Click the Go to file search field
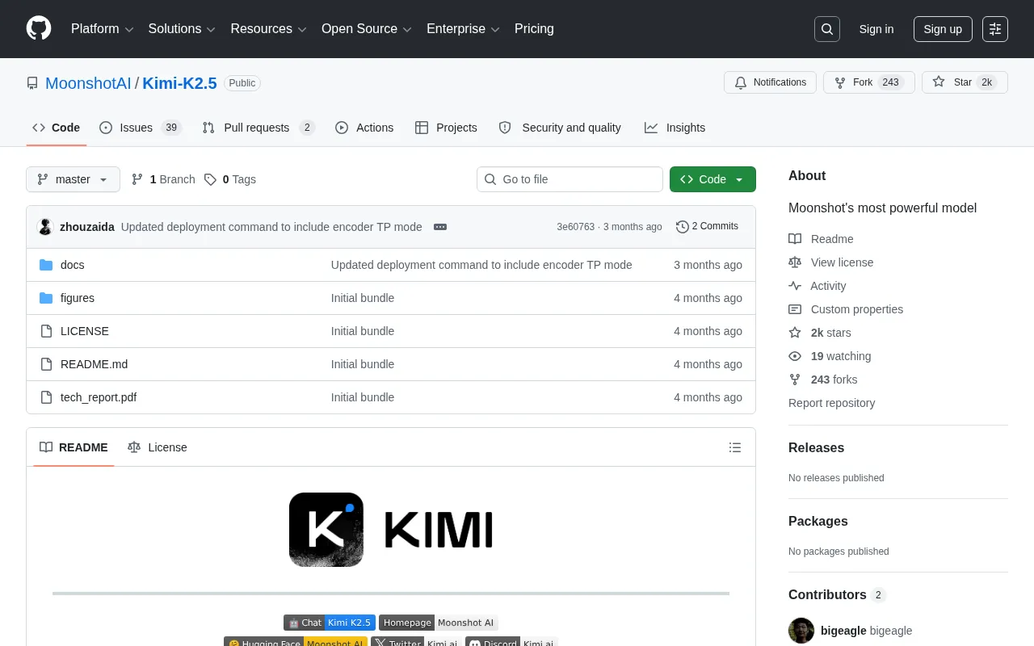The image size is (1034, 646). tap(570, 179)
